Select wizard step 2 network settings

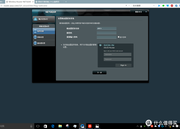point(44,37)
